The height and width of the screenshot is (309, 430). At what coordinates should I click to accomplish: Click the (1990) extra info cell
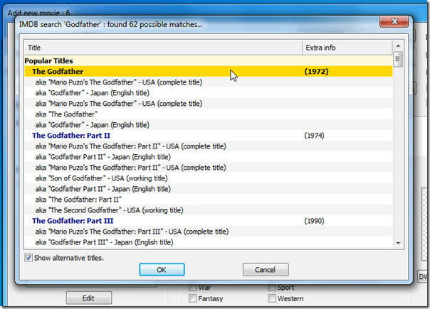[314, 221]
